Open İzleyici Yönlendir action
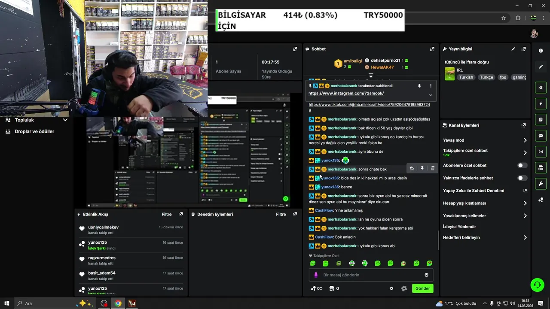Screen dimensions: 550x309 pos(459,227)
